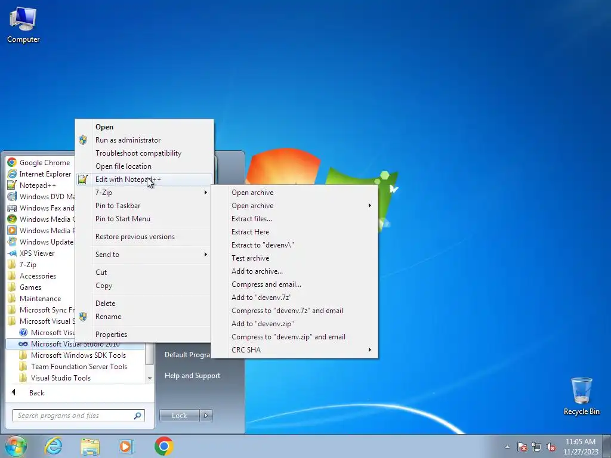Launch Google Chrome from taskbar
611x458 pixels.
point(163,446)
